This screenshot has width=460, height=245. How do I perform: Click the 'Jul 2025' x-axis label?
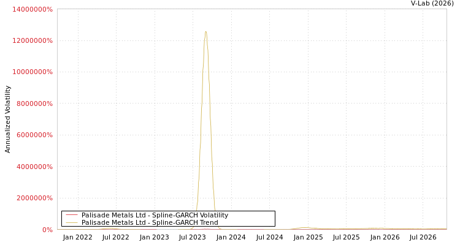[x=346, y=238]
